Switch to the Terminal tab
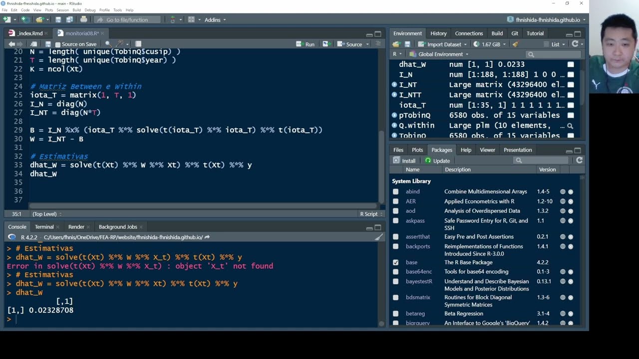This screenshot has height=359, width=639. (x=44, y=227)
